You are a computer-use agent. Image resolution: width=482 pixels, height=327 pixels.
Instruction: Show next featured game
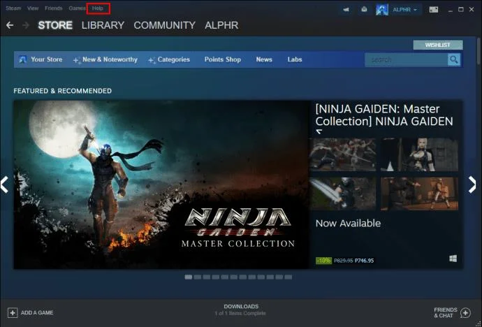tap(472, 184)
